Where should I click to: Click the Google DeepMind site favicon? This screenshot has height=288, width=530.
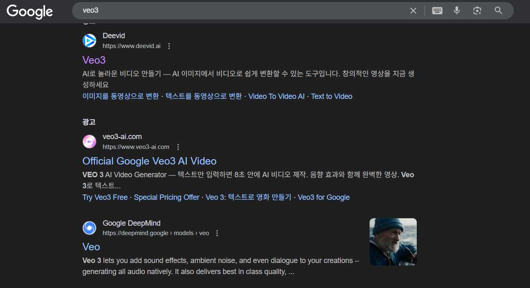click(89, 228)
